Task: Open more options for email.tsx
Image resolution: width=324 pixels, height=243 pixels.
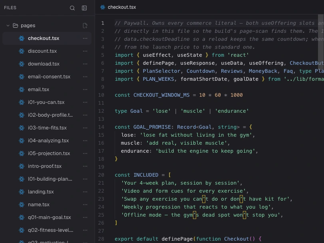Action: (85, 90)
